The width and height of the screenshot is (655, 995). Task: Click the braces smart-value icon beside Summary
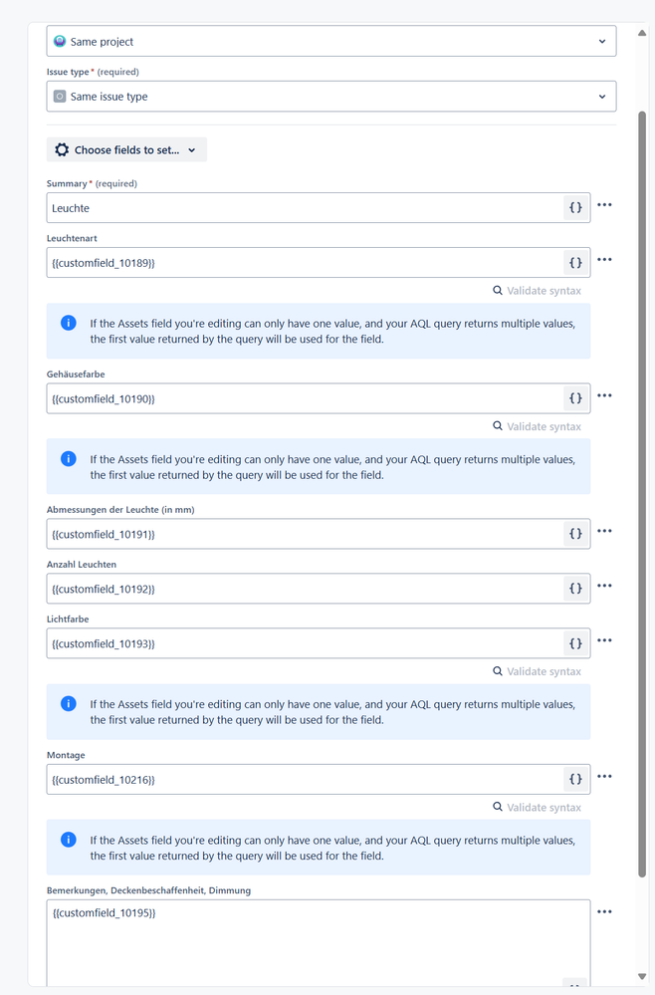click(575, 207)
